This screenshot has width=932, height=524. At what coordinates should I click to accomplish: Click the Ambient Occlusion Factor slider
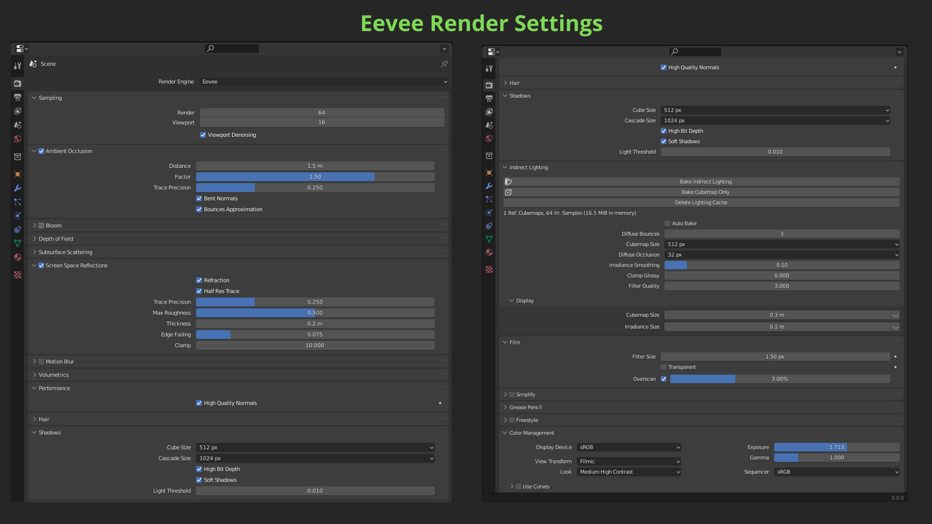click(x=315, y=177)
